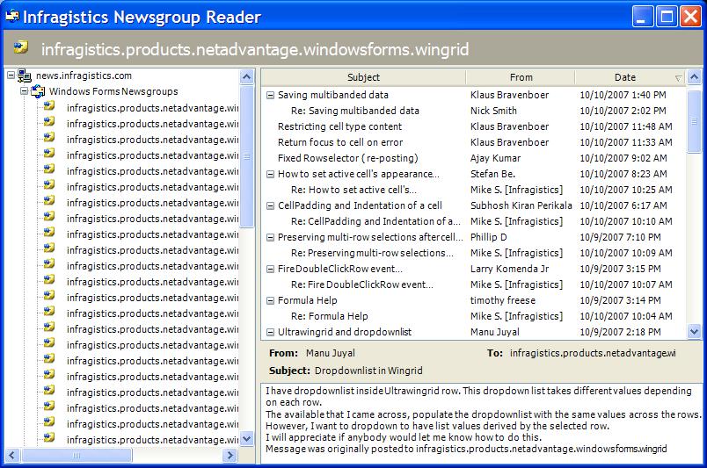Collapse the CellPadding and Indentation thread
707x468 pixels.
(x=270, y=205)
